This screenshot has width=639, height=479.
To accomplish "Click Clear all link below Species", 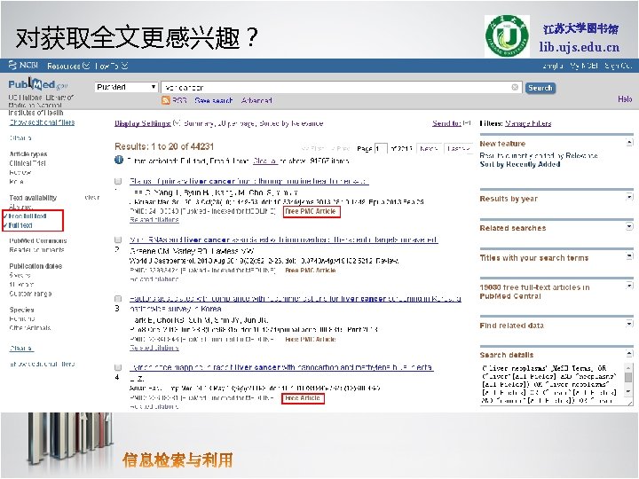I will tap(21, 349).
